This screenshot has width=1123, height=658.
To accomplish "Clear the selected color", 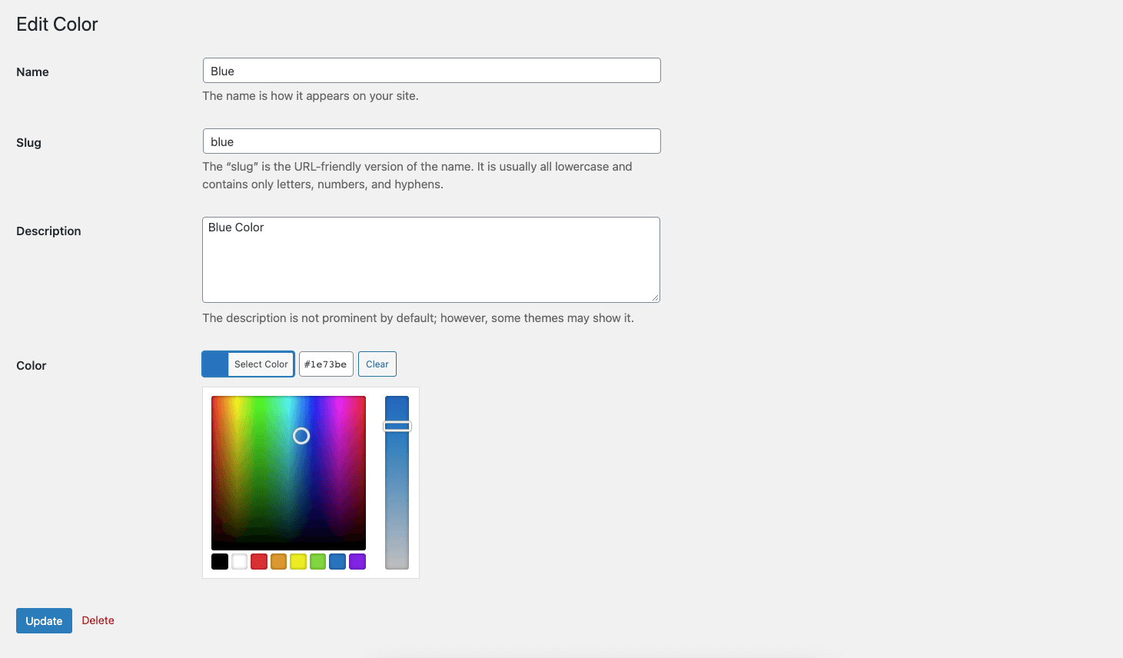I will click(377, 364).
